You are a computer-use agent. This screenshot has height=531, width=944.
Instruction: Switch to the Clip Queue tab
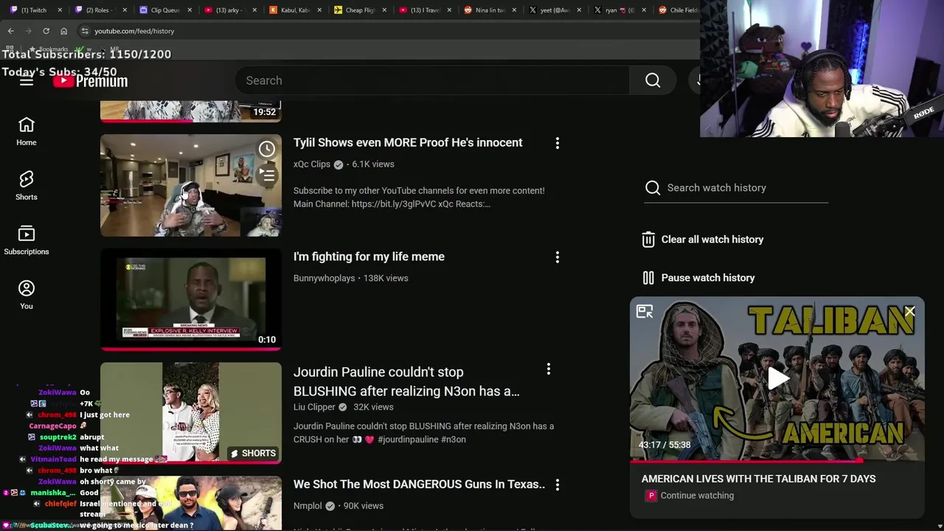tap(165, 10)
